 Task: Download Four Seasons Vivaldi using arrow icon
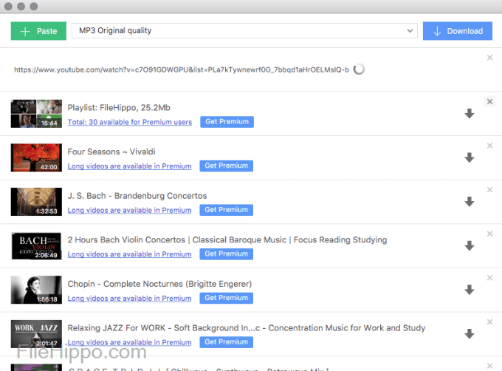470,157
